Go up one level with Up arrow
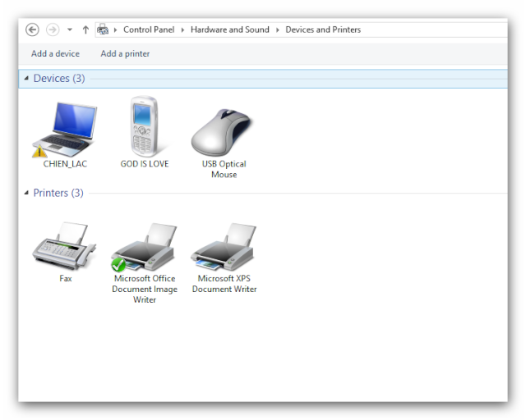526x420 pixels. coord(85,30)
